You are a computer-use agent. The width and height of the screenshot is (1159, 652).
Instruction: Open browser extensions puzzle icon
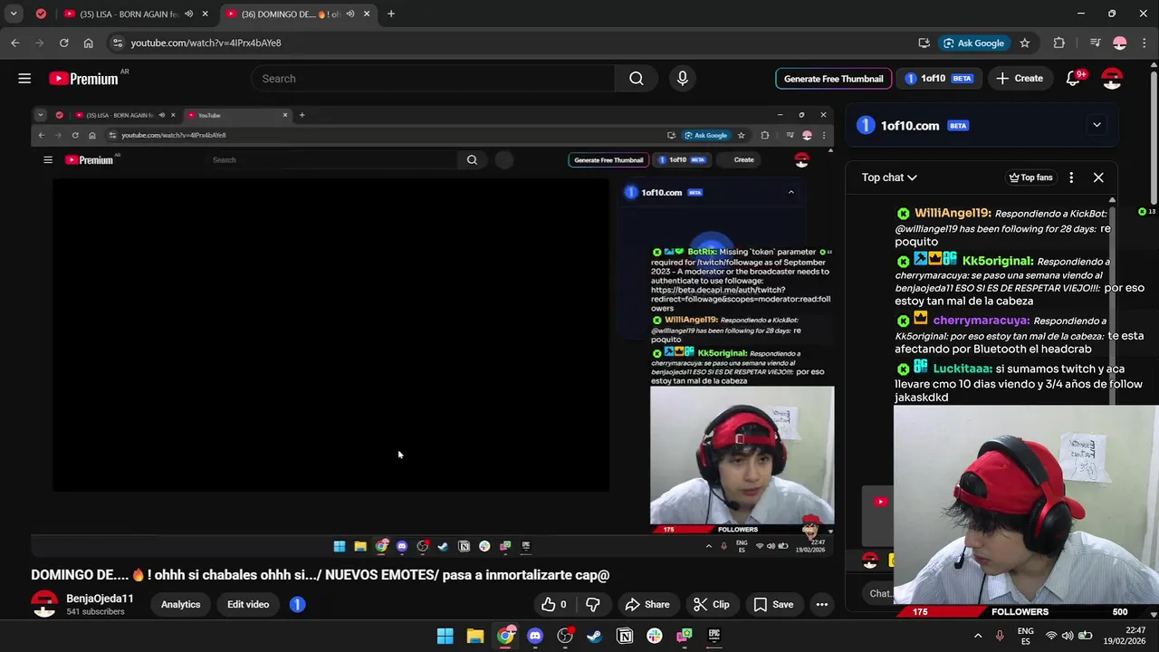[1058, 43]
